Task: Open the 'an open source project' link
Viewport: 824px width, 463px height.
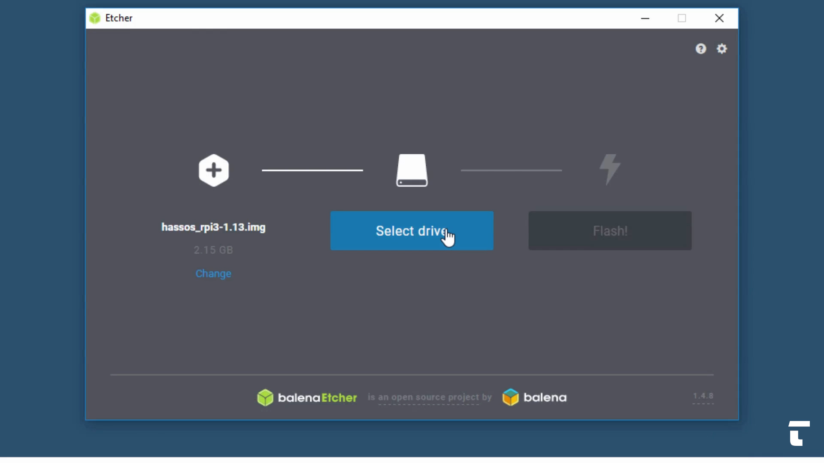Action: 428,397
